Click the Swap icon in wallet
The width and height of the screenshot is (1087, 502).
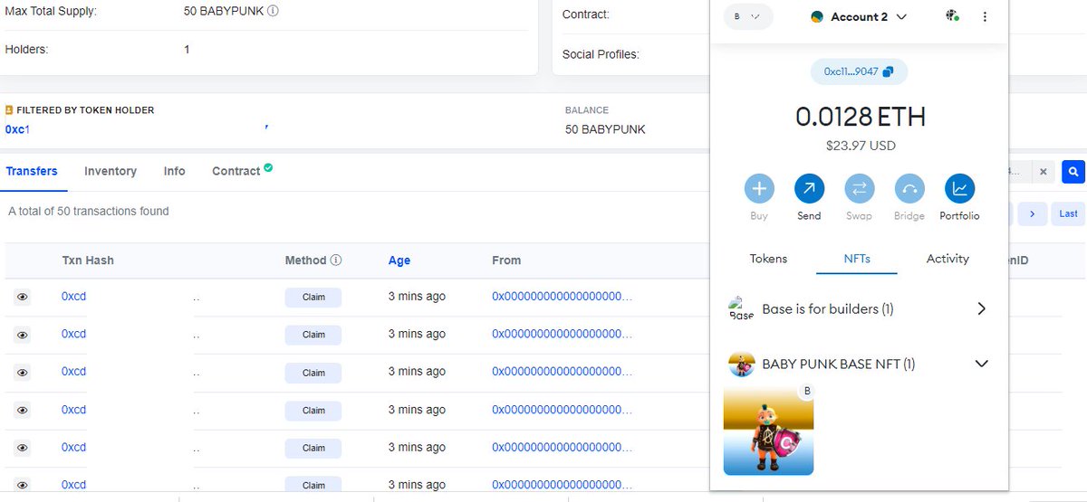(859, 189)
